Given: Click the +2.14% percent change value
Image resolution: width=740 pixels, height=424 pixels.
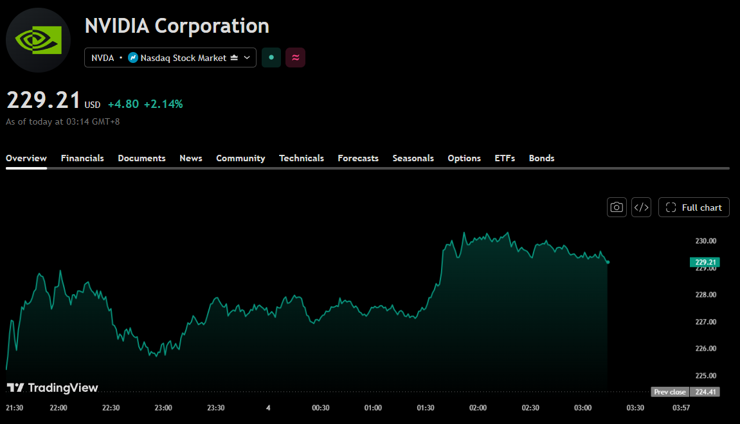Looking at the screenshot, I should [163, 104].
